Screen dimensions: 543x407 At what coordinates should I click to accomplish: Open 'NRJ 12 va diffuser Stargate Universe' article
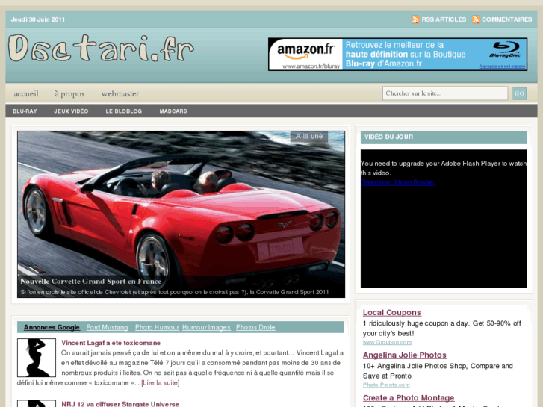[x=120, y=404]
